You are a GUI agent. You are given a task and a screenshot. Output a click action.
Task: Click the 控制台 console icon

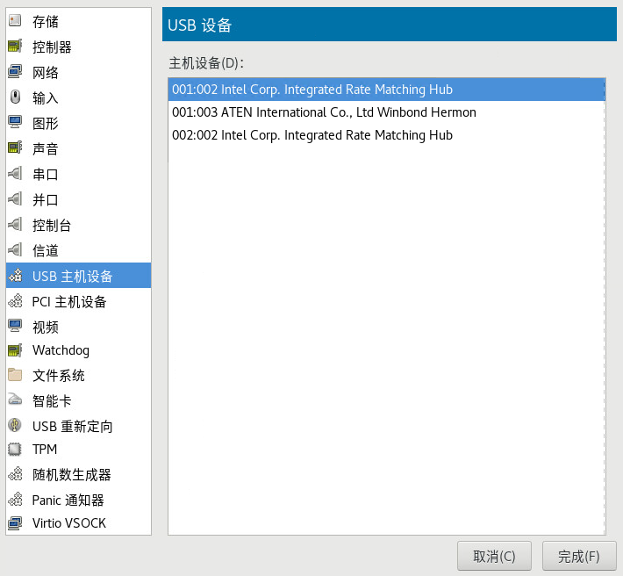15,224
